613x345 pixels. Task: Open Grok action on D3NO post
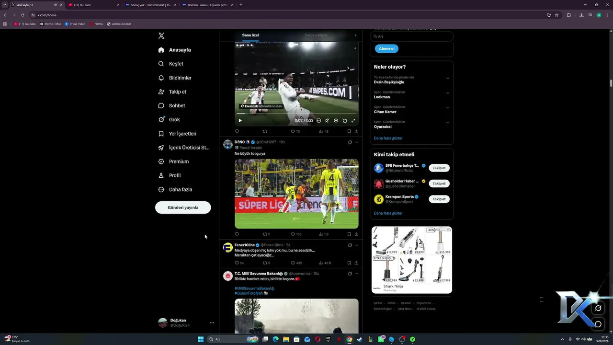[350, 142]
